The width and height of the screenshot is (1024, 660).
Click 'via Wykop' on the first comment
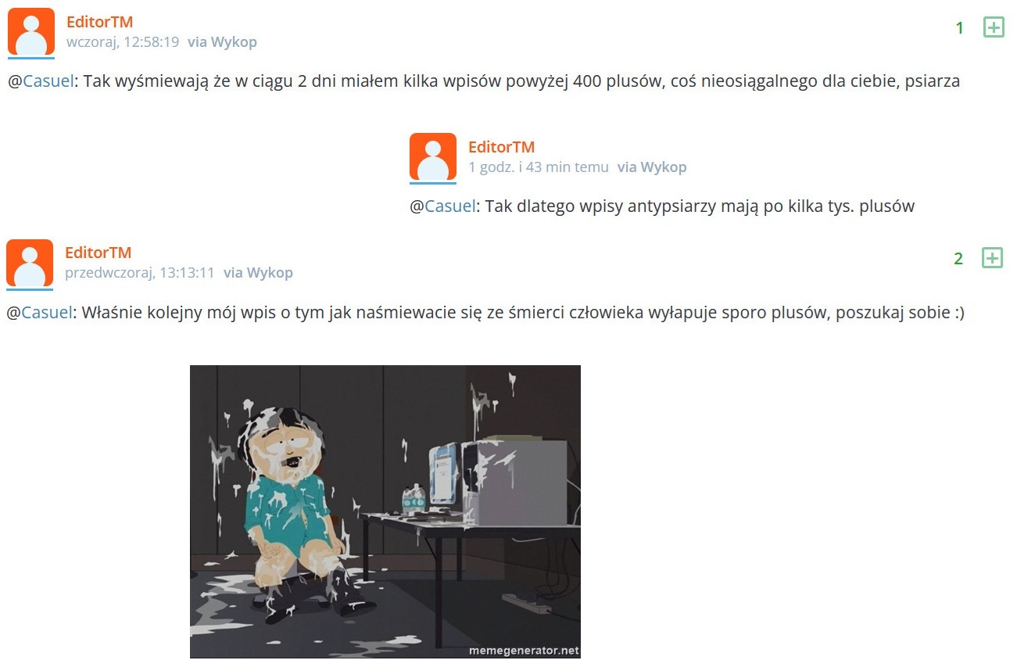(x=222, y=42)
